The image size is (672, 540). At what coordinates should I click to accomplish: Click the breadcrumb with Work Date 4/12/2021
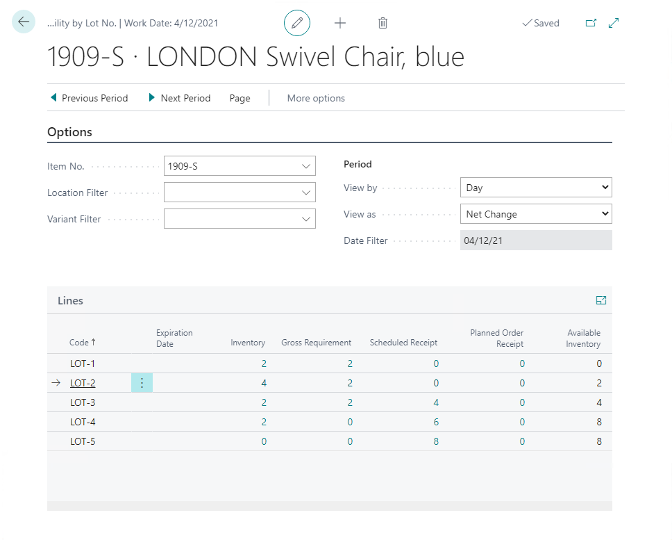[x=133, y=23]
